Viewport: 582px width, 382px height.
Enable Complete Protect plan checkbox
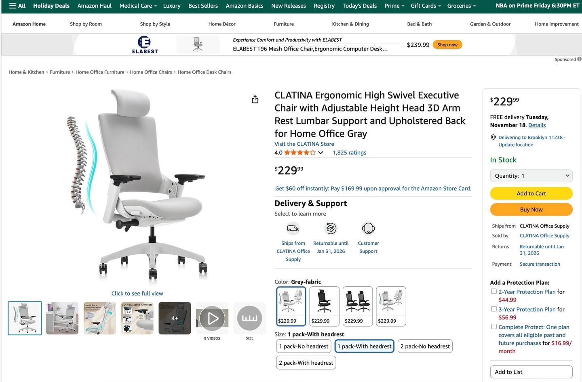494,327
